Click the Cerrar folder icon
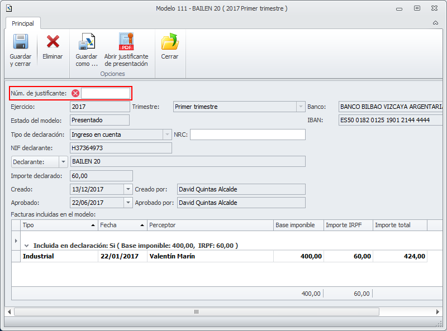 point(169,42)
